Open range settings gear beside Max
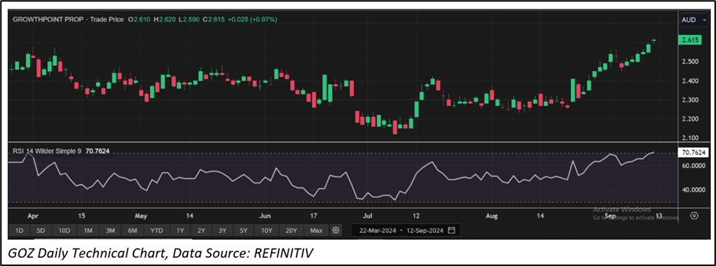This screenshot has height=266, width=716. click(335, 230)
